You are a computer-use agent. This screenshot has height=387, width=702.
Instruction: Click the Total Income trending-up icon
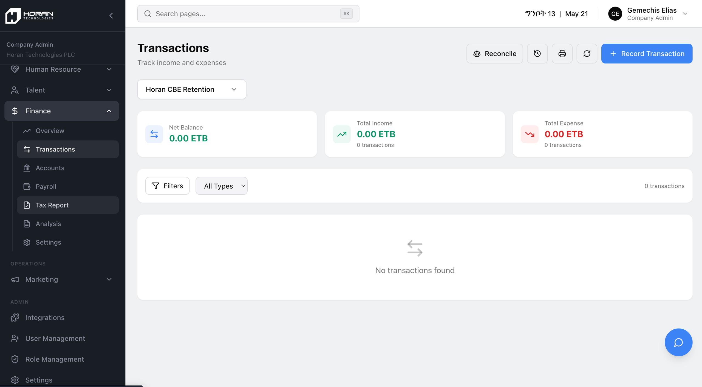click(x=342, y=134)
